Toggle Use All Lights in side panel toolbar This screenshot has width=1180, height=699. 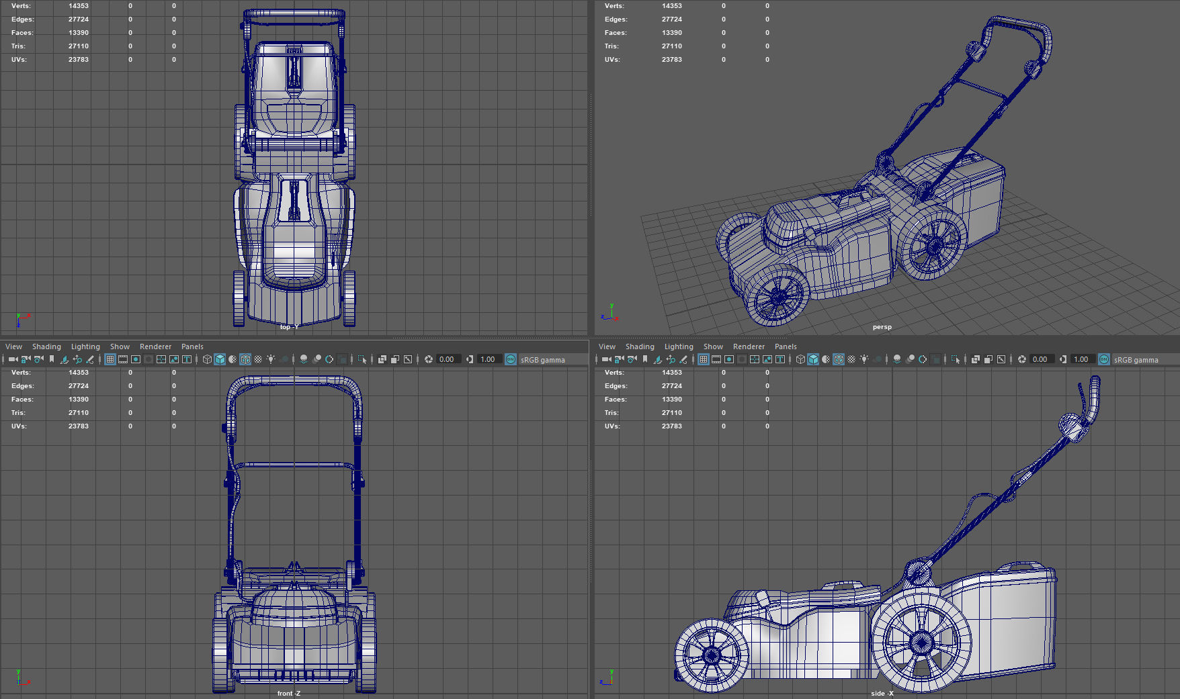(864, 359)
